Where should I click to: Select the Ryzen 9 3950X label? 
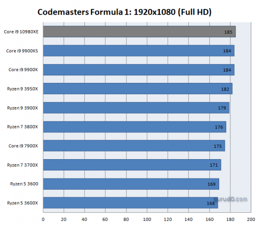coord(23,89)
